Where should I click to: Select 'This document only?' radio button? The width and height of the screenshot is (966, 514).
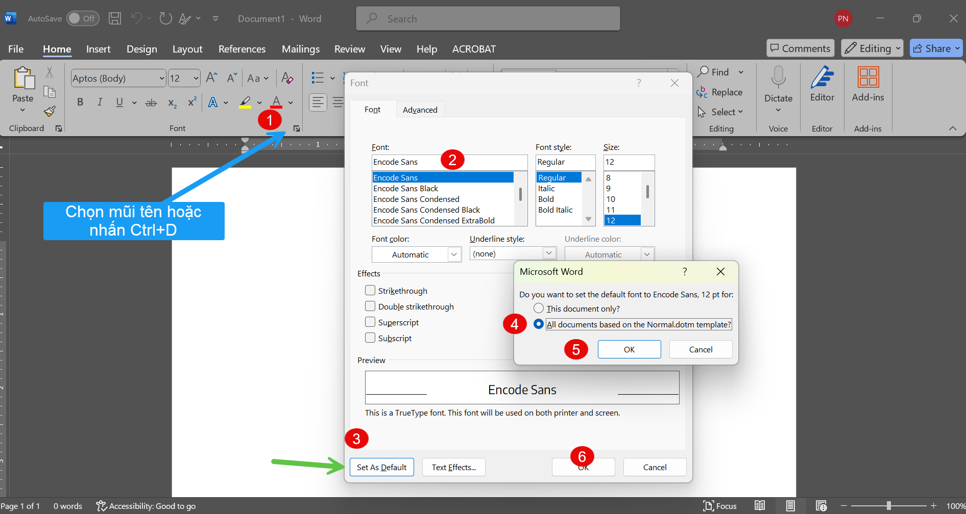[x=538, y=308]
